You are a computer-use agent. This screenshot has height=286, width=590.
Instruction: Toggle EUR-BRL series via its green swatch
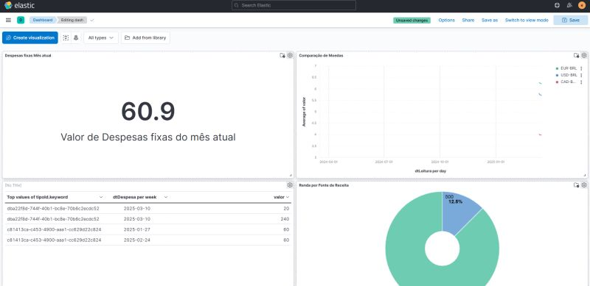pos(557,68)
